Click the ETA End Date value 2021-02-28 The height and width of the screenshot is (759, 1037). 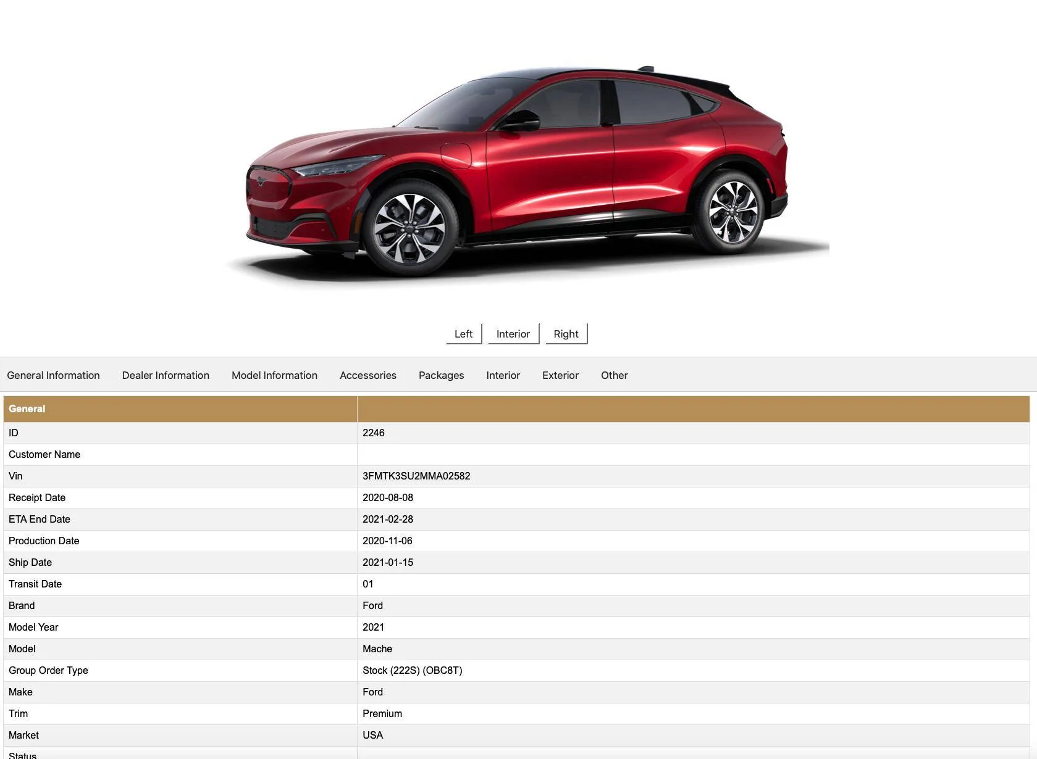coord(388,519)
